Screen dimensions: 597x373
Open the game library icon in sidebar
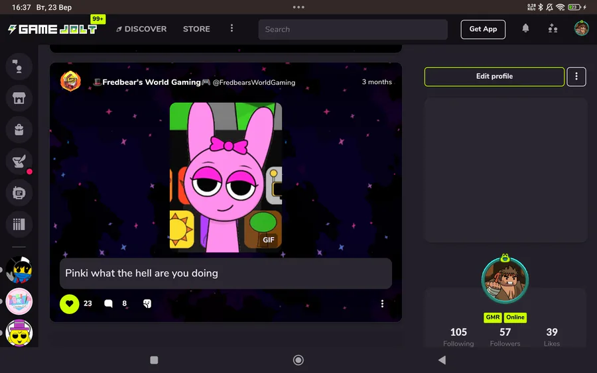[x=19, y=225]
